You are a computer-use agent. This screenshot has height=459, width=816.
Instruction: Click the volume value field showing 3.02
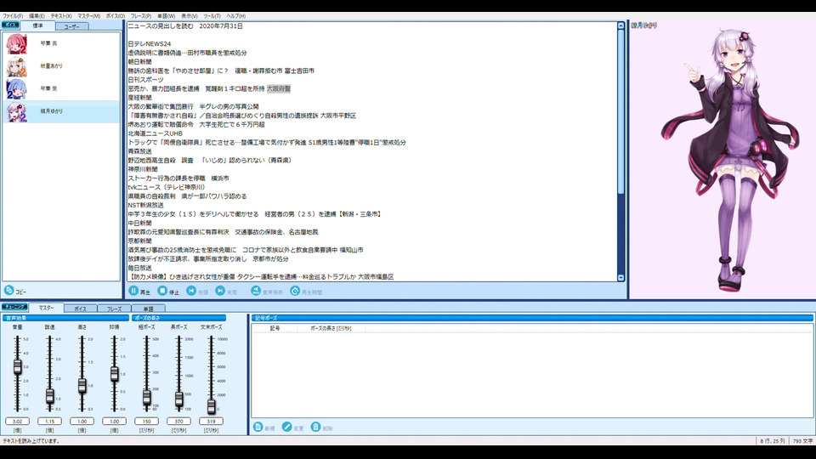tap(17, 421)
